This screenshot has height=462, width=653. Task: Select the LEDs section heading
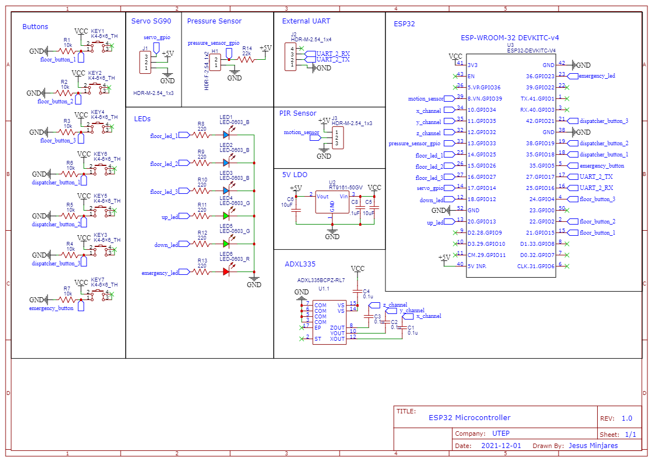point(142,119)
